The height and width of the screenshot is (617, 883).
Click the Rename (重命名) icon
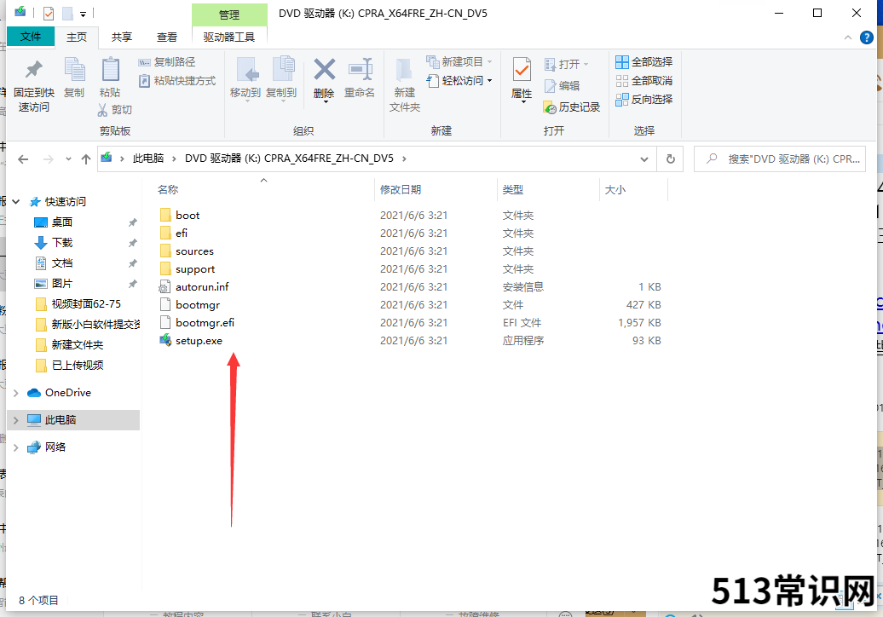tap(360, 70)
